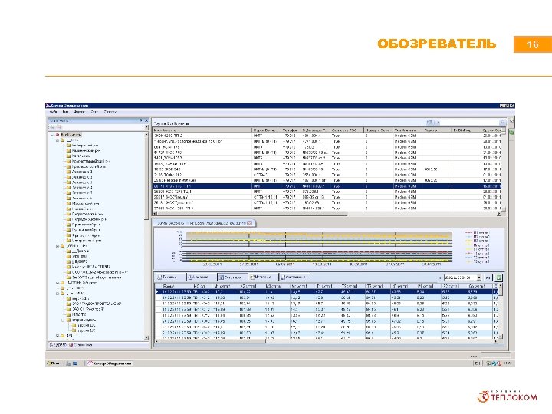Click the Тип Канала column header
Screen dimensions: 552x414
pyautogui.click(x=408, y=130)
